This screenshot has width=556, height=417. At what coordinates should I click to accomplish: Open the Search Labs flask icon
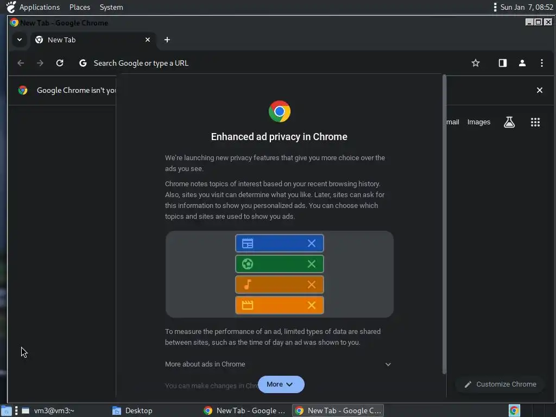pyautogui.click(x=509, y=122)
